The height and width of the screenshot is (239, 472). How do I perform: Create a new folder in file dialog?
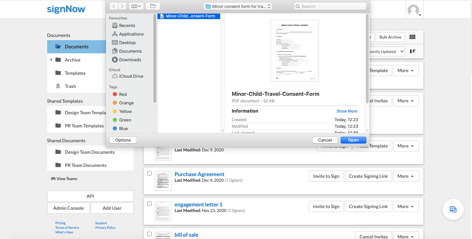(153, 6)
